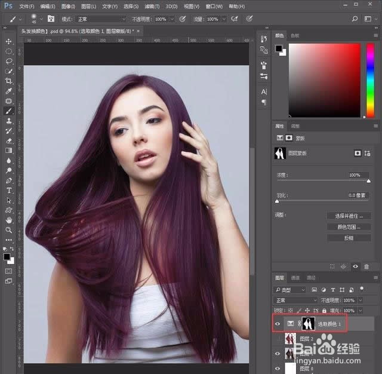Select the Eyedropper tool
Screen dimensions: 382x374
[9, 91]
